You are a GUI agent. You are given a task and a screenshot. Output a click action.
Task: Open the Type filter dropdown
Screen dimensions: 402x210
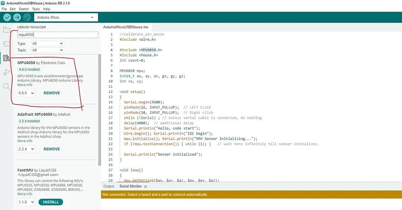pyautogui.click(x=47, y=43)
